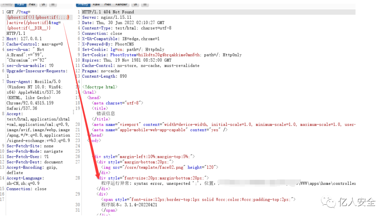Switch the request view to Pretty
The image size is (388, 219).
coord(8,4)
